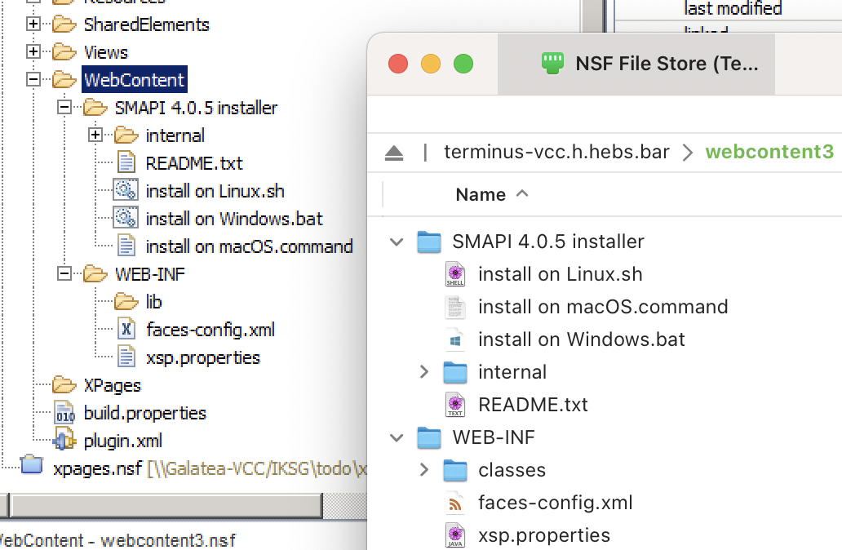The image size is (842, 550).
Task: Click the Windows logo icon of install on Windows.bat
Action: pyautogui.click(x=455, y=339)
